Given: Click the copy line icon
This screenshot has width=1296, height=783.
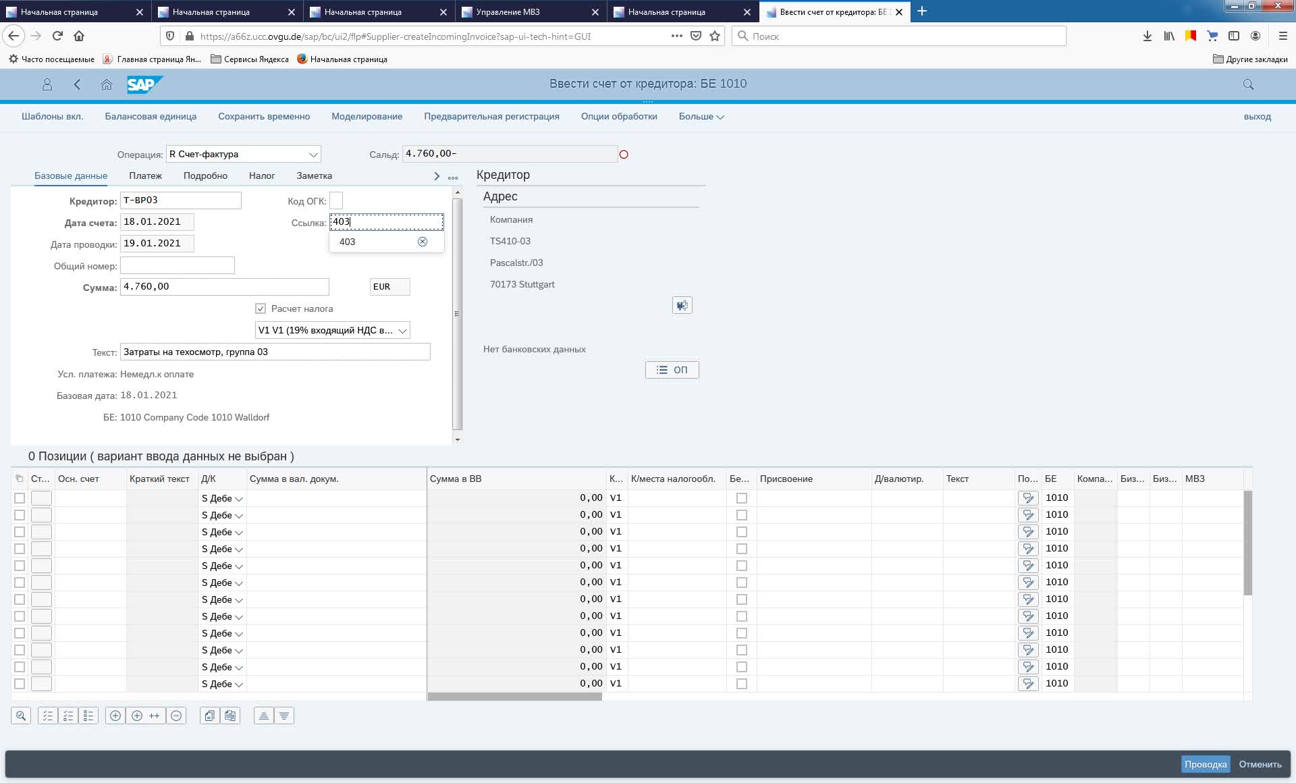Looking at the screenshot, I should tap(210, 715).
